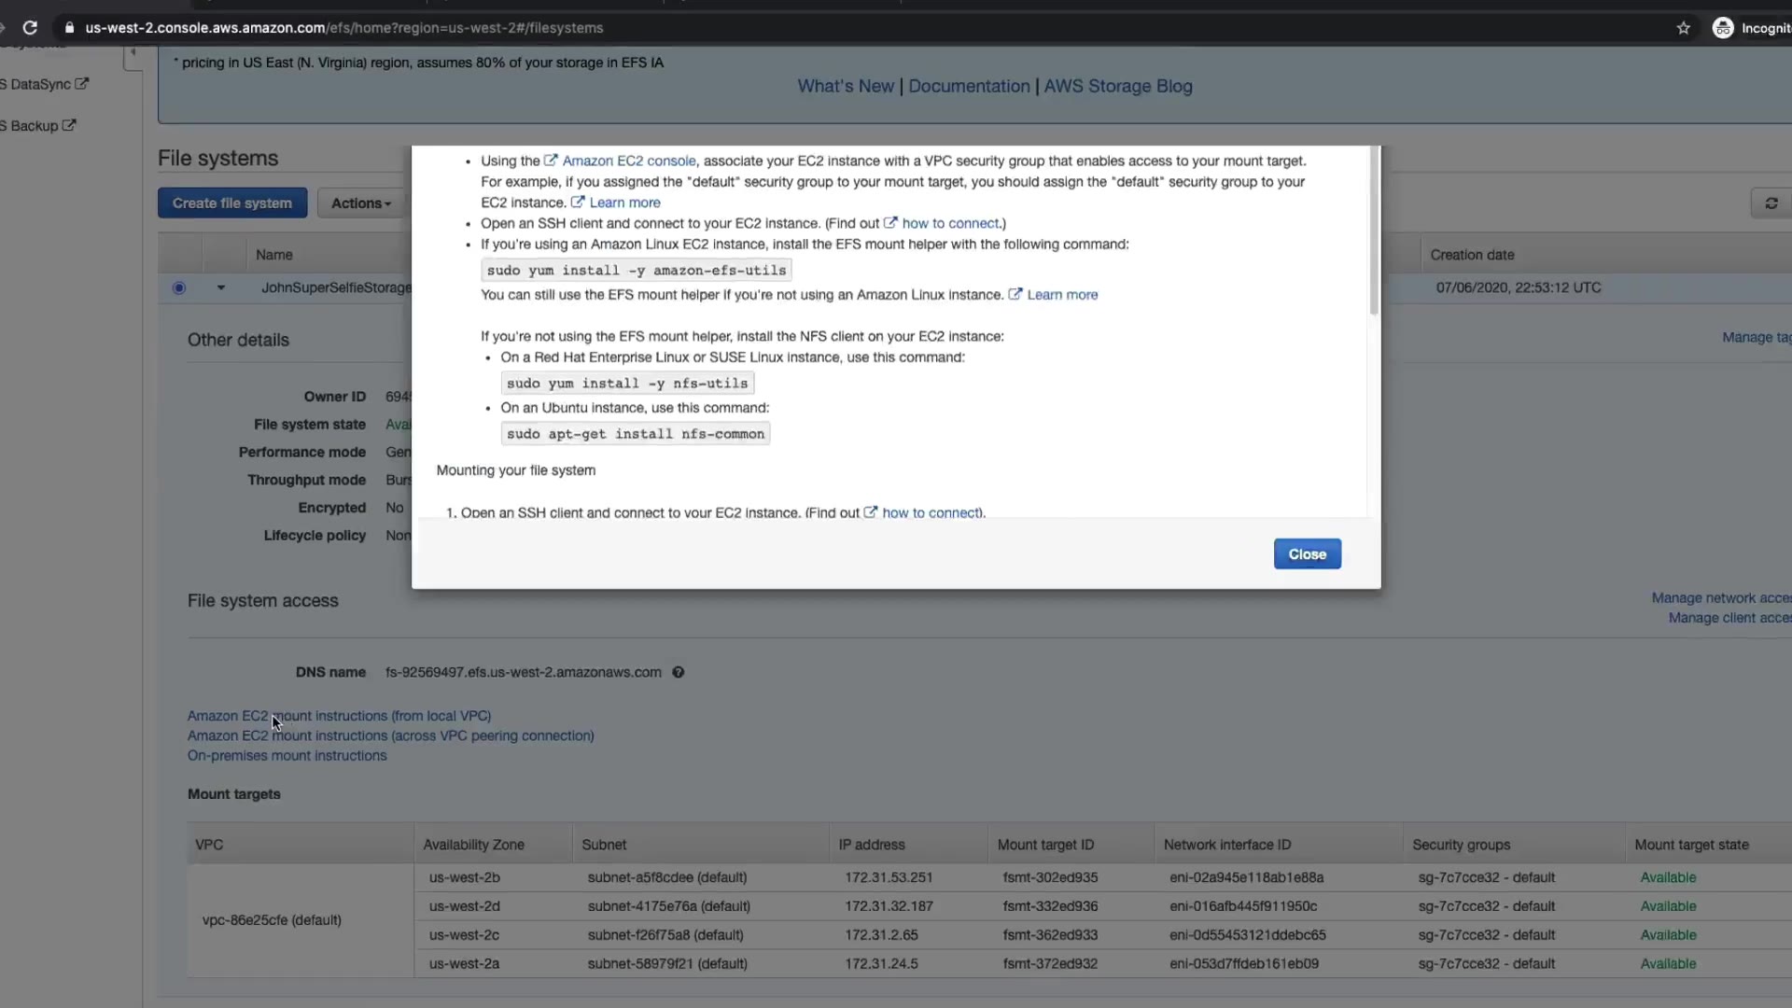Open the Actions dropdown menu
Image resolution: width=1792 pixels, height=1008 pixels.
360,203
